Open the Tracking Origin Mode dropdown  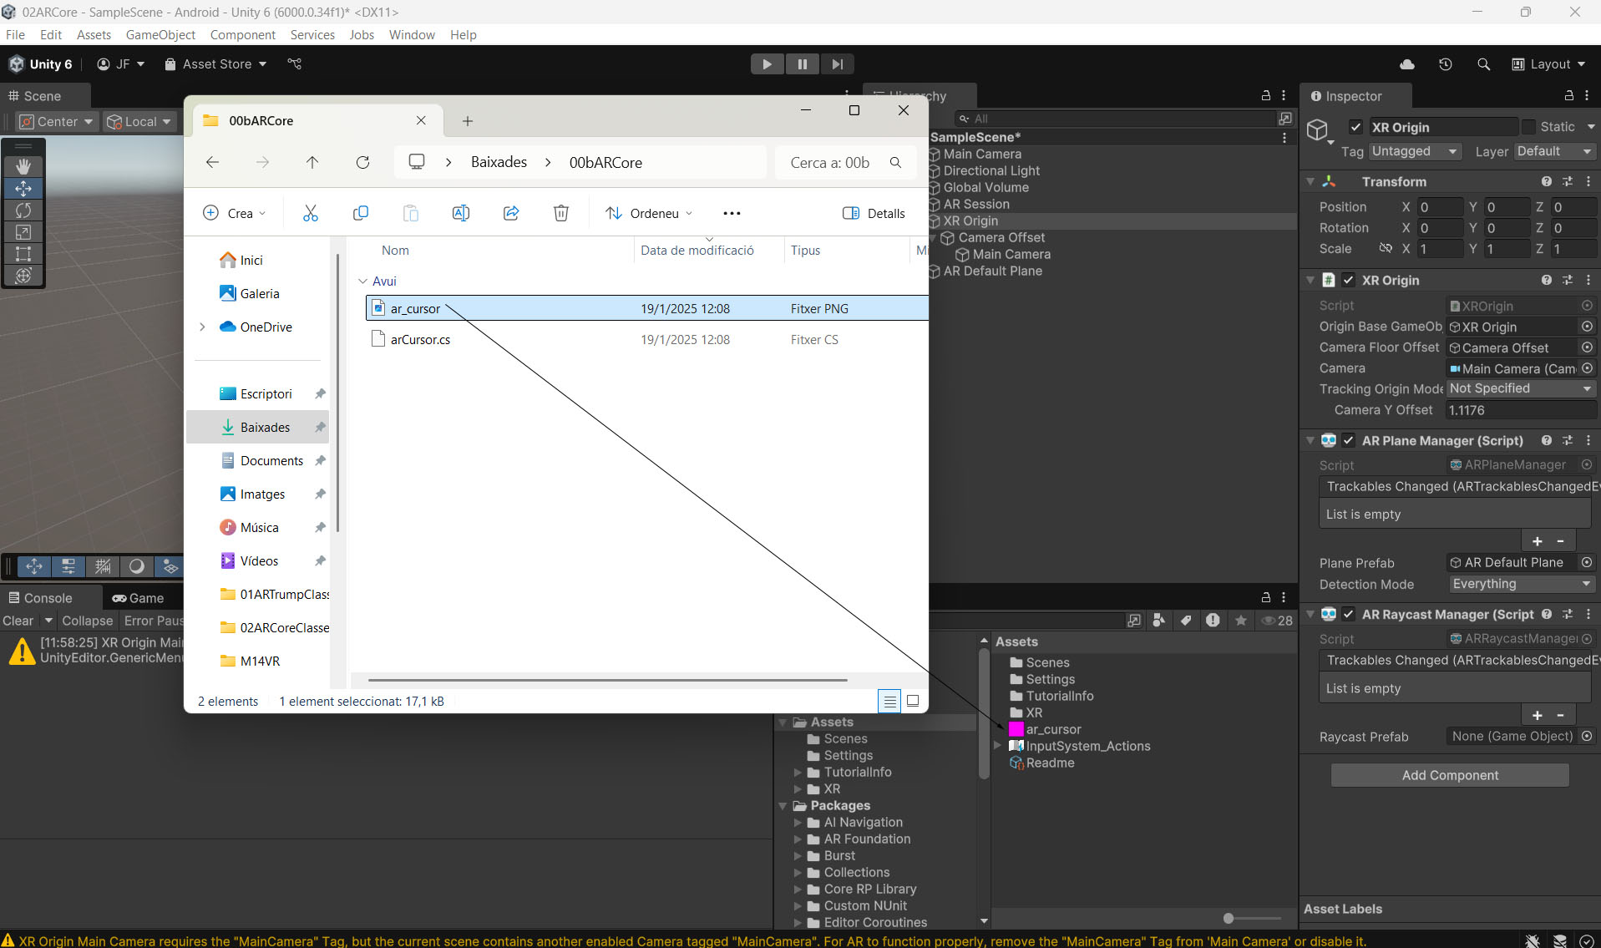click(1520, 388)
